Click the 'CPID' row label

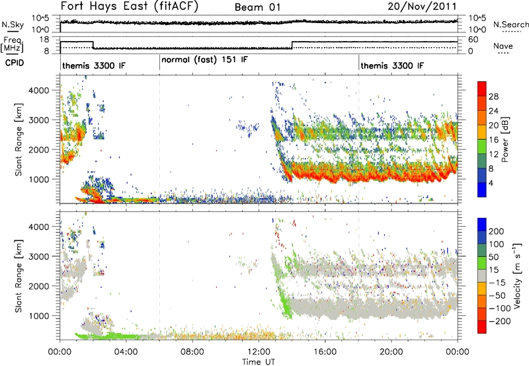15,63
